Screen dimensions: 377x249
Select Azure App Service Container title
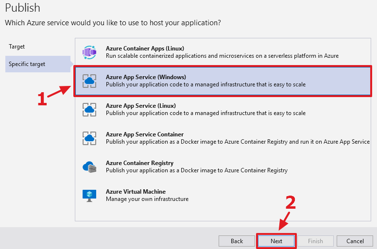(145, 134)
